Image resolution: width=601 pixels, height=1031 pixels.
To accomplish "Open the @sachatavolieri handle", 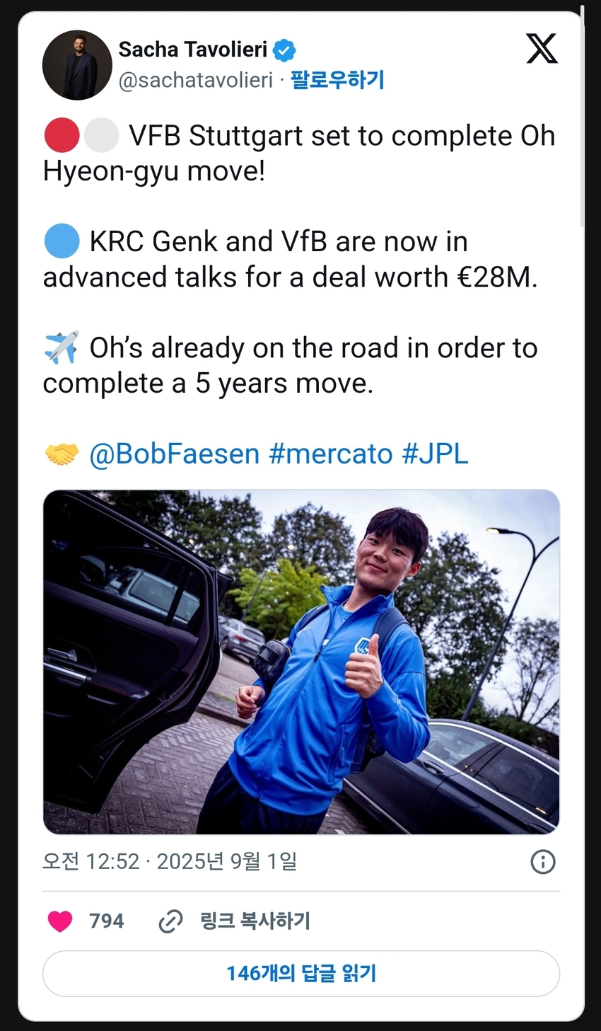I will [x=195, y=80].
